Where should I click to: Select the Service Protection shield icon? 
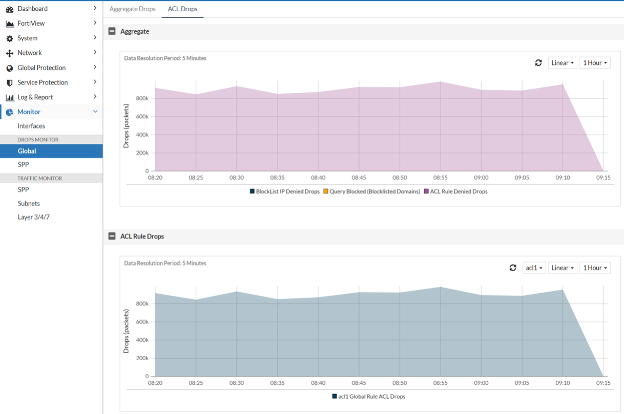pos(9,82)
